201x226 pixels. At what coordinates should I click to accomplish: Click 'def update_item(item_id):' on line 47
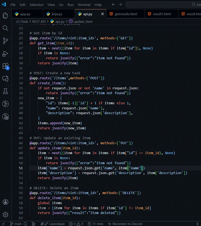(55, 148)
